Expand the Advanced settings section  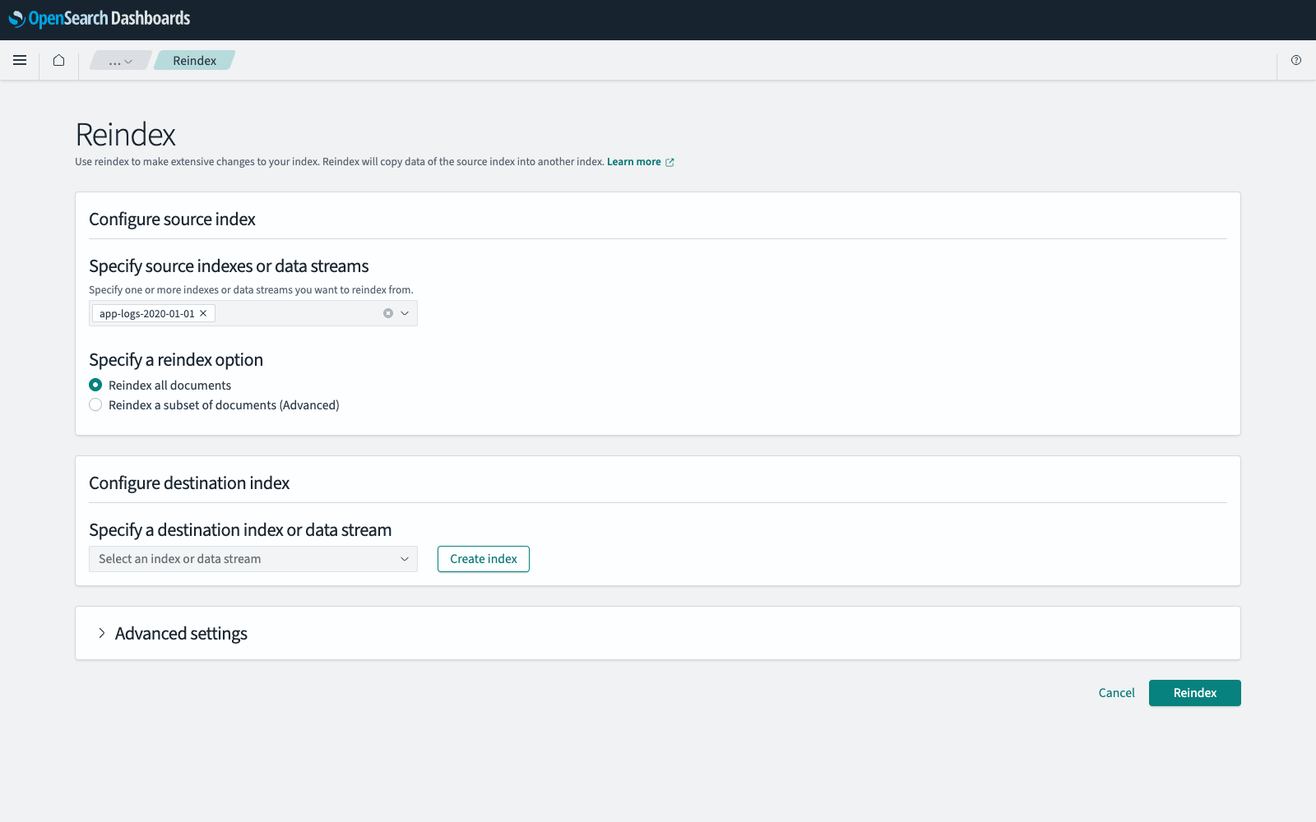coord(102,633)
